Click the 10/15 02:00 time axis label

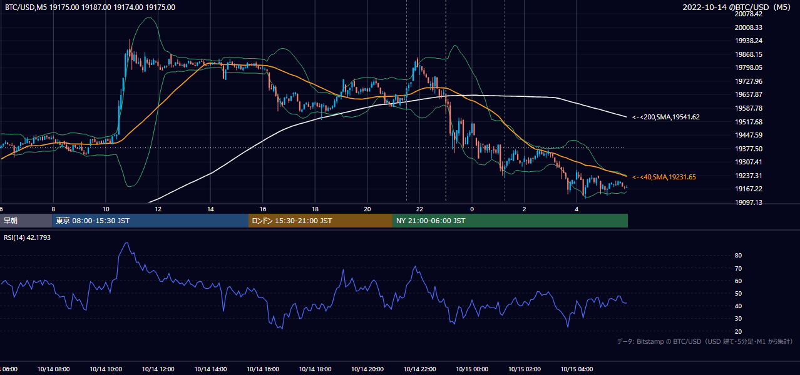[x=525, y=369]
